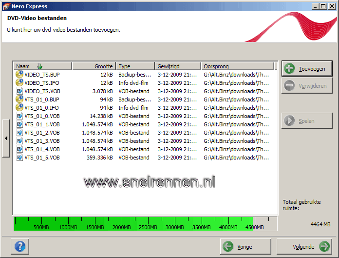339x258 pixels.
Task: Click the file icon of VTS_01_4.VOB
Action: click(19, 149)
